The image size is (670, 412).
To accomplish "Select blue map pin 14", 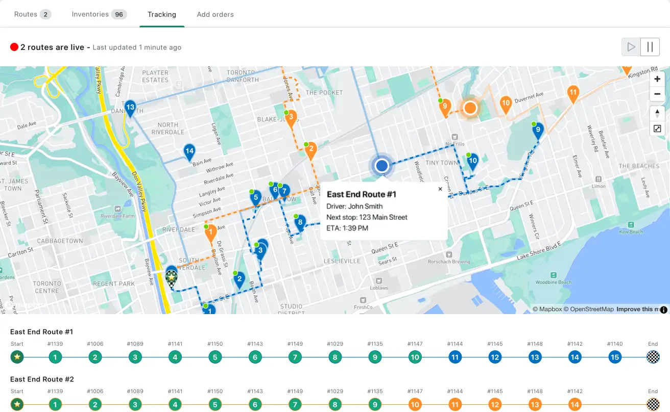I will [189, 152].
